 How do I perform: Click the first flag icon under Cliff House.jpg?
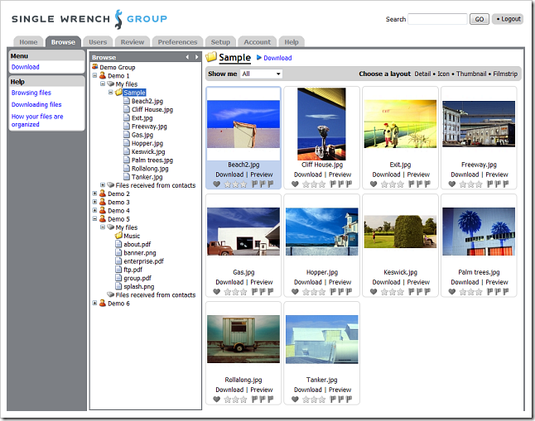333,184
